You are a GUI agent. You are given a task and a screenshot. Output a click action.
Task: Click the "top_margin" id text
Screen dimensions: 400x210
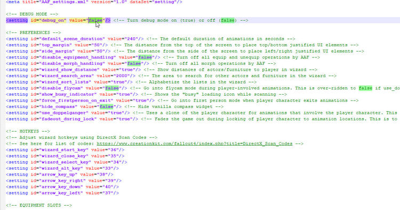[x=55, y=45]
